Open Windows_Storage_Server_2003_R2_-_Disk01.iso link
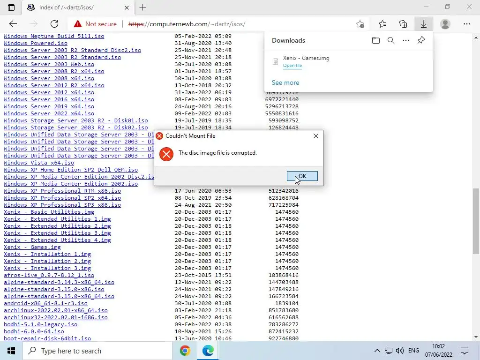This screenshot has height=360, width=480. click(75, 120)
